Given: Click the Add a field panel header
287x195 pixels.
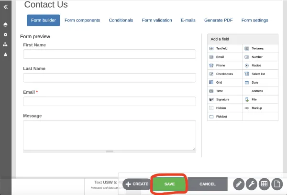Looking at the screenshot, I should (243, 39).
